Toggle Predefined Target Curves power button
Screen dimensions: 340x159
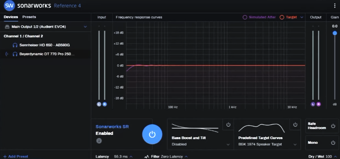pyautogui.click(x=295, y=125)
